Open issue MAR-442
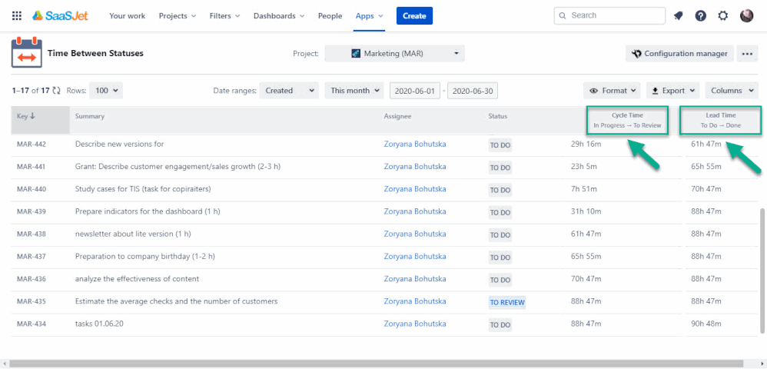The height and width of the screenshot is (369, 767). coord(32,145)
